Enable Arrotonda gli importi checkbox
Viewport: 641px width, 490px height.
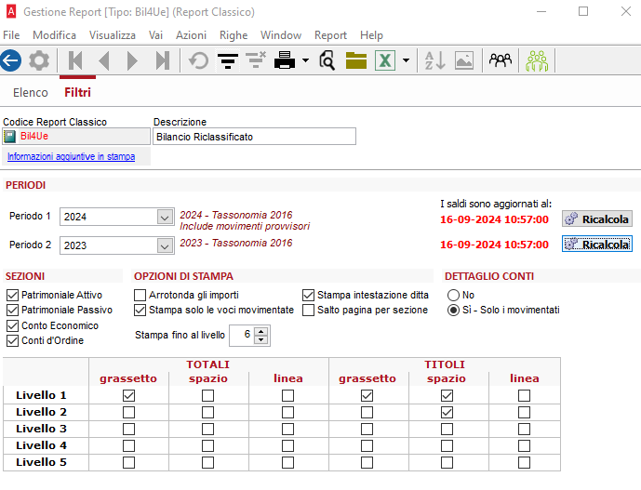140,295
